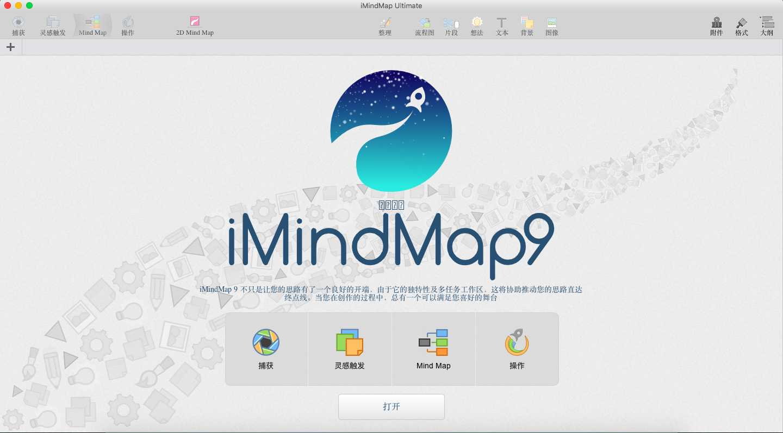Open the 片段 snippets tool
This screenshot has width=783, height=433.
coord(451,26)
